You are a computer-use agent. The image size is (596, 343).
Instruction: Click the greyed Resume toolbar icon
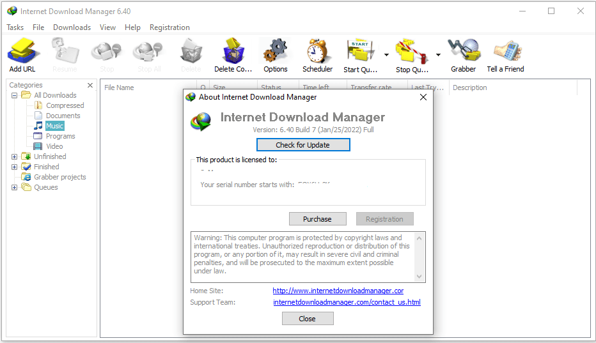[x=65, y=50]
